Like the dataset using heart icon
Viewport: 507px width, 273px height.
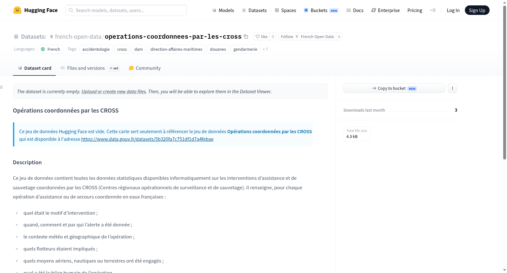261,36
